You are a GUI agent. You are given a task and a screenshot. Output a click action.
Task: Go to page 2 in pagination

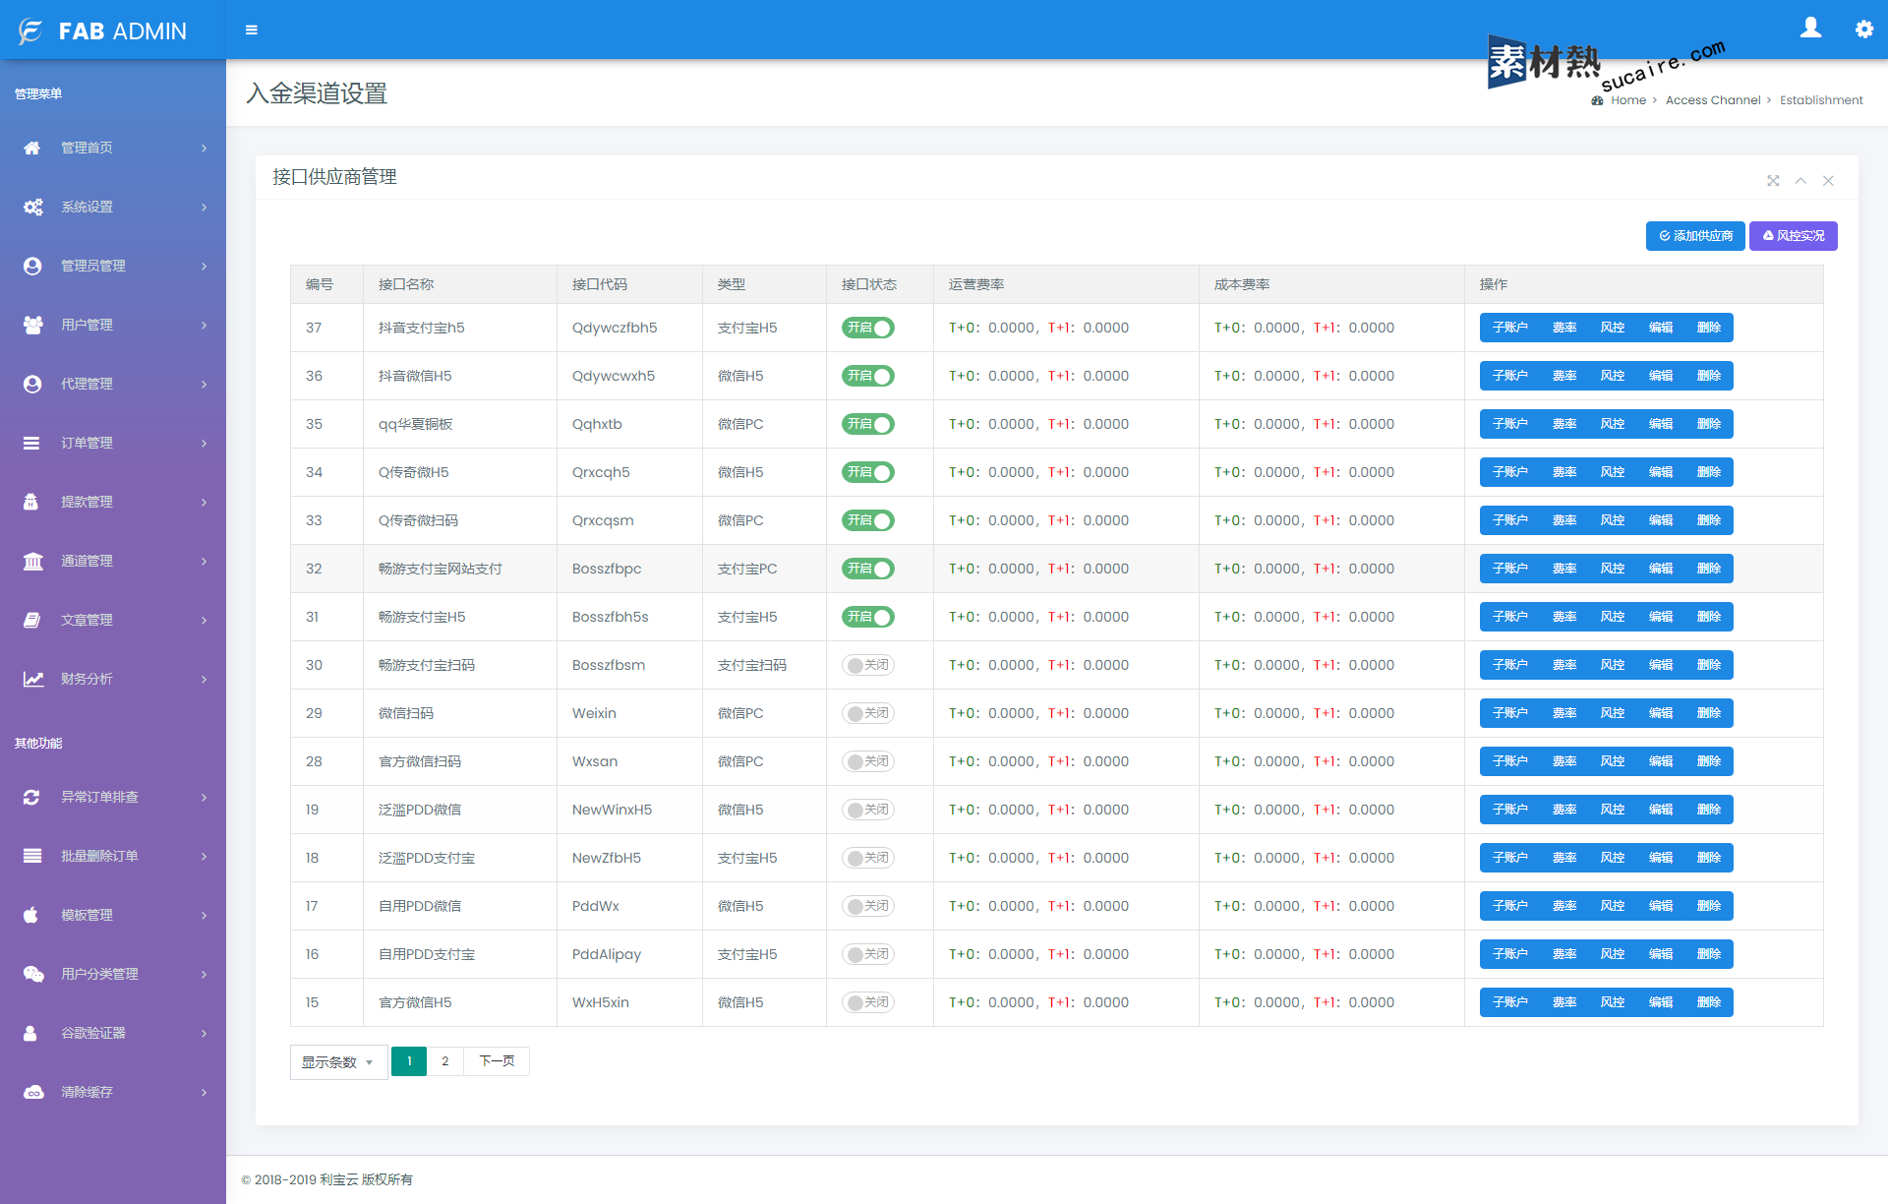coord(445,1061)
